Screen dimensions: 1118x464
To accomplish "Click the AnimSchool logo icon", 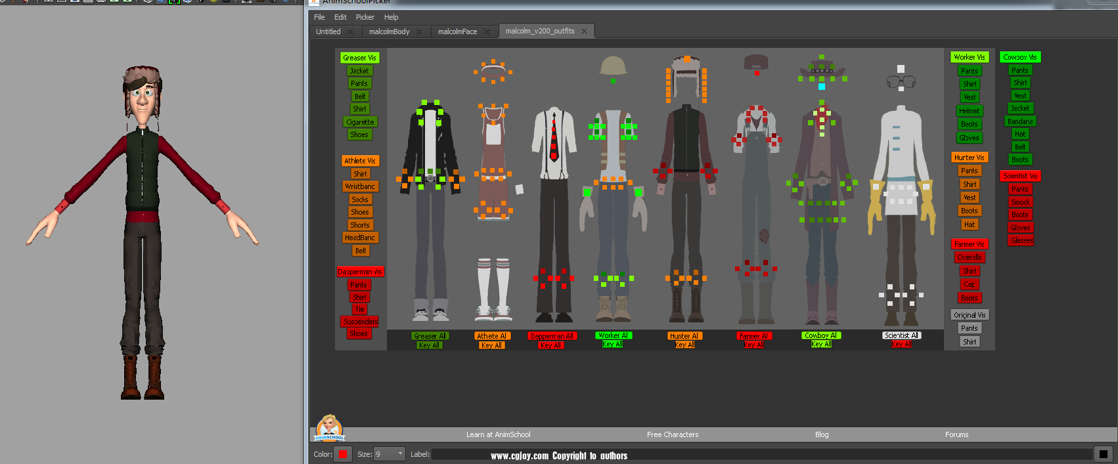I will tap(329, 428).
